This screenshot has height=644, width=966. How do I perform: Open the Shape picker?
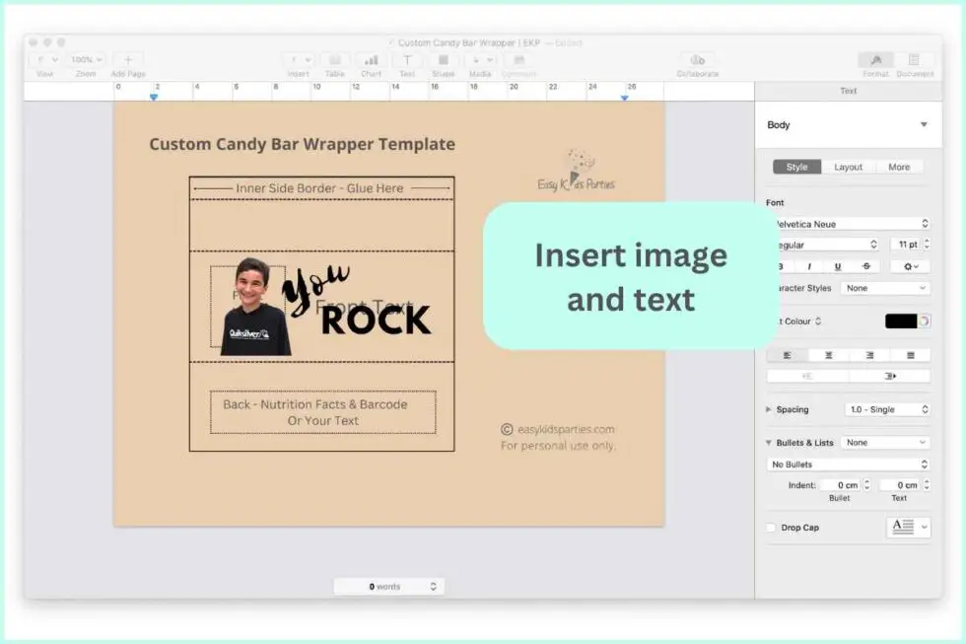tap(444, 61)
